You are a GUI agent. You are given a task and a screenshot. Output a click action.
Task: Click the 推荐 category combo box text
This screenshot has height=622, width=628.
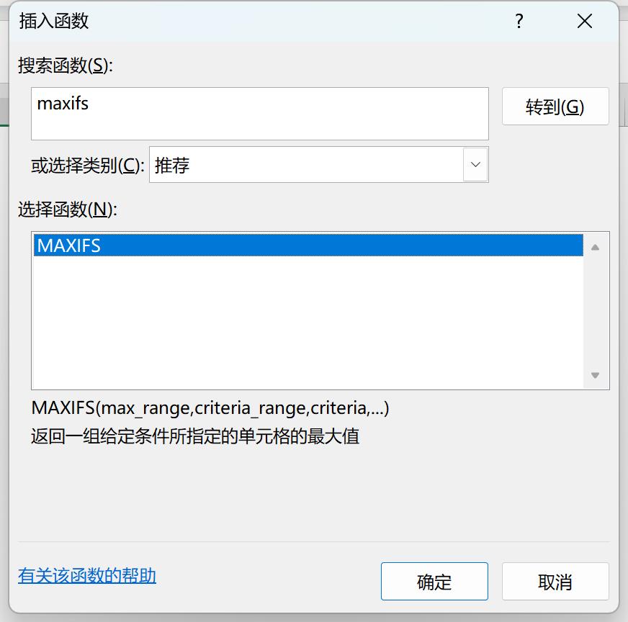point(172,165)
